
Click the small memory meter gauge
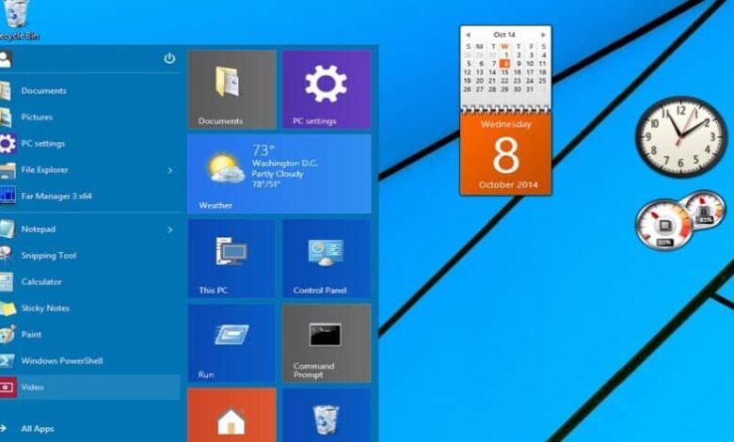(704, 211)
